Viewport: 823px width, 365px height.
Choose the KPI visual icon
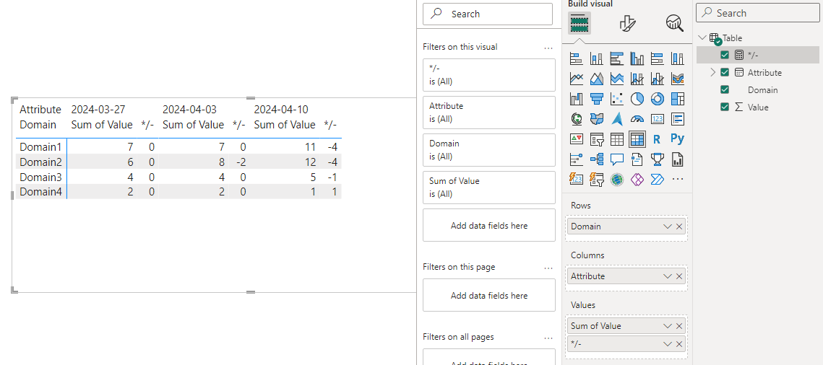tap(577, 138)
